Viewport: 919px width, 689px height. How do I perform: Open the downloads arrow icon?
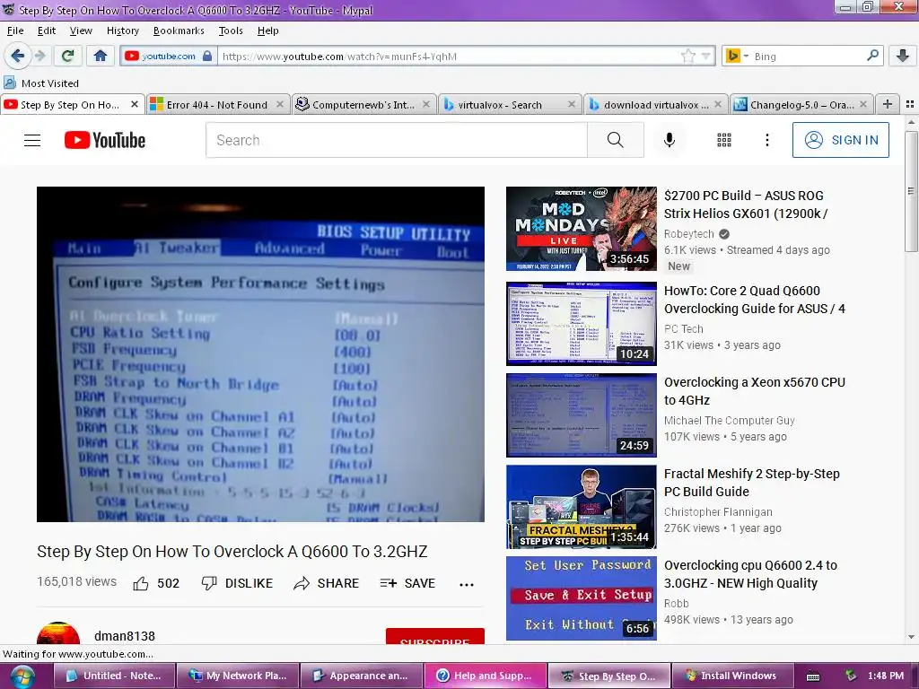[903, 56]
